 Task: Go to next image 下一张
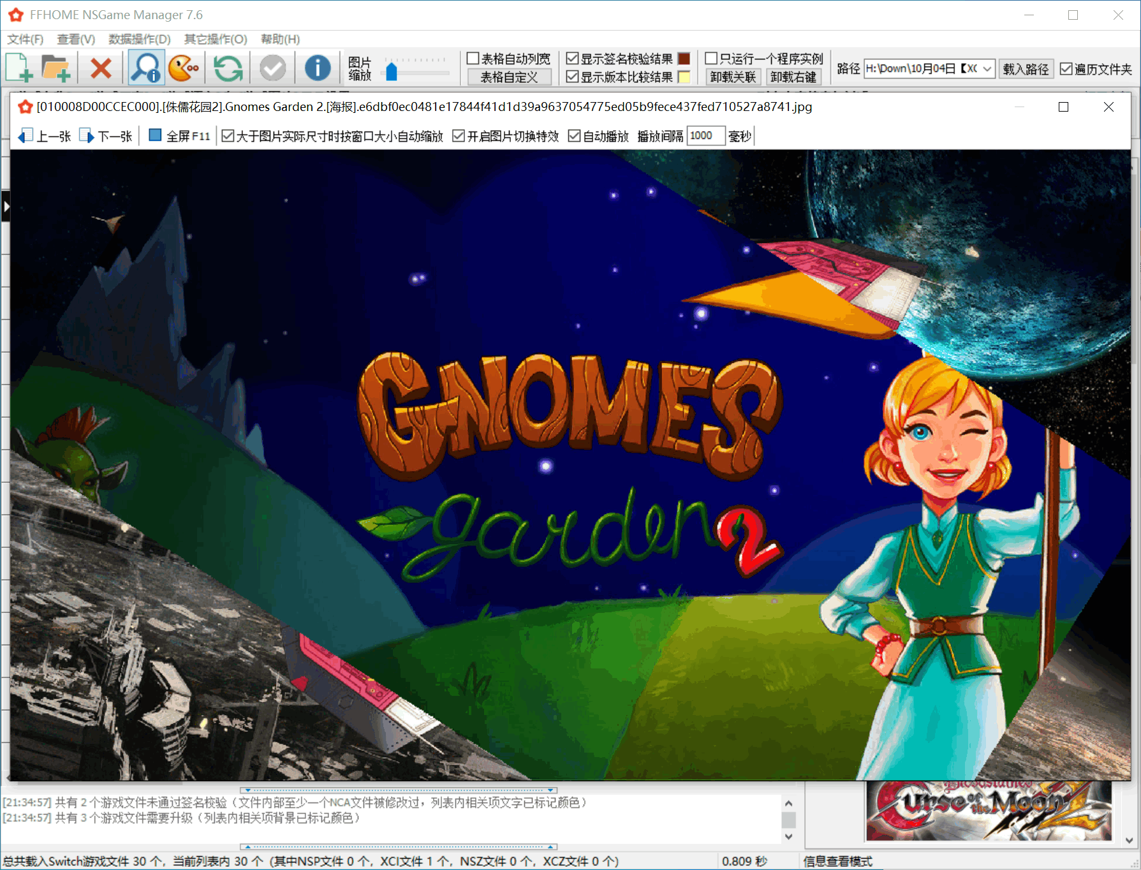pyautogui.click(x=106, y=136)
